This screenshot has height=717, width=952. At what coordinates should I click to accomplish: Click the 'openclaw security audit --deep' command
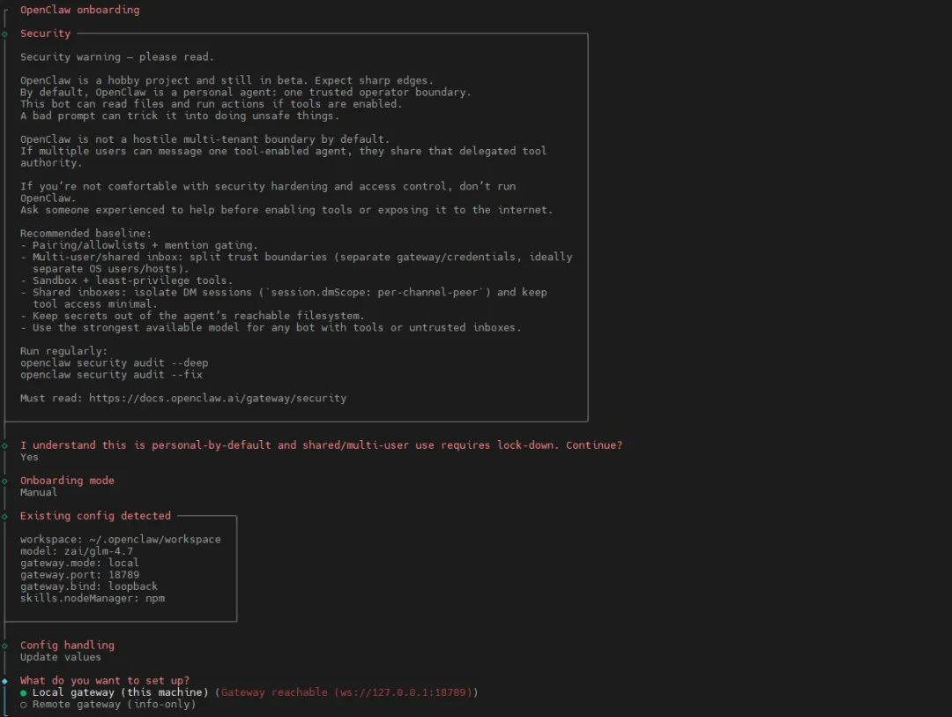pos(114,362)
